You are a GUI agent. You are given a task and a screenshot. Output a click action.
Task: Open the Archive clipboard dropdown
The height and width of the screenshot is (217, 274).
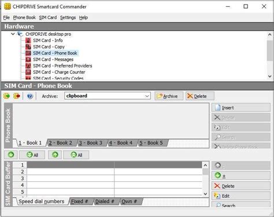point(147,96)
